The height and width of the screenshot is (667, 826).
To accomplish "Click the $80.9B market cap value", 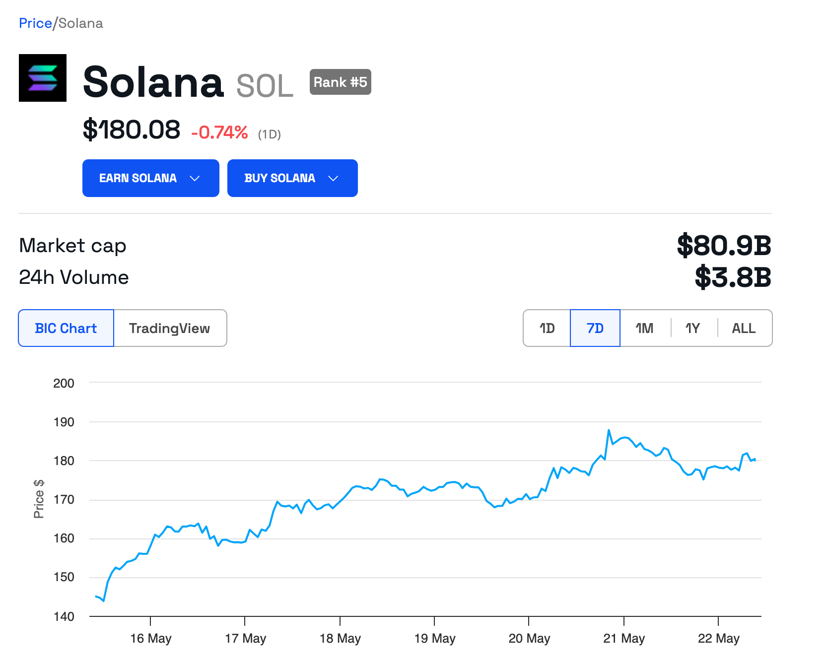I will point(723,245).
